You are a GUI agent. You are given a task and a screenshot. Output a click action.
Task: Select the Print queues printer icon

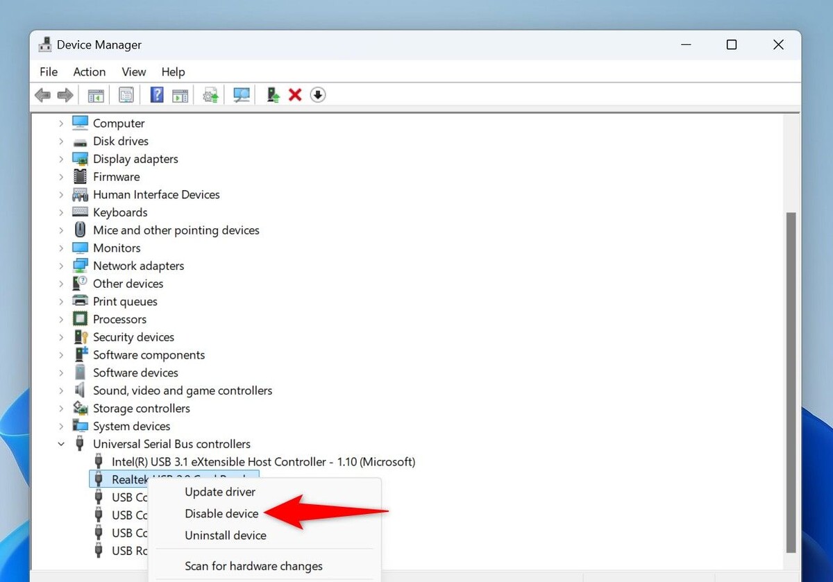coord(81,301)
